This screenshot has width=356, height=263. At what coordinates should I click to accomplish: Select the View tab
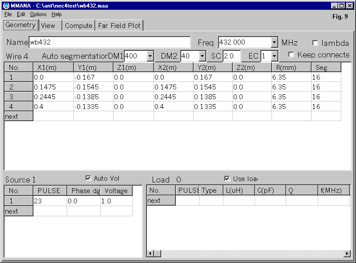pyautogui.click(x=48, y=26)
